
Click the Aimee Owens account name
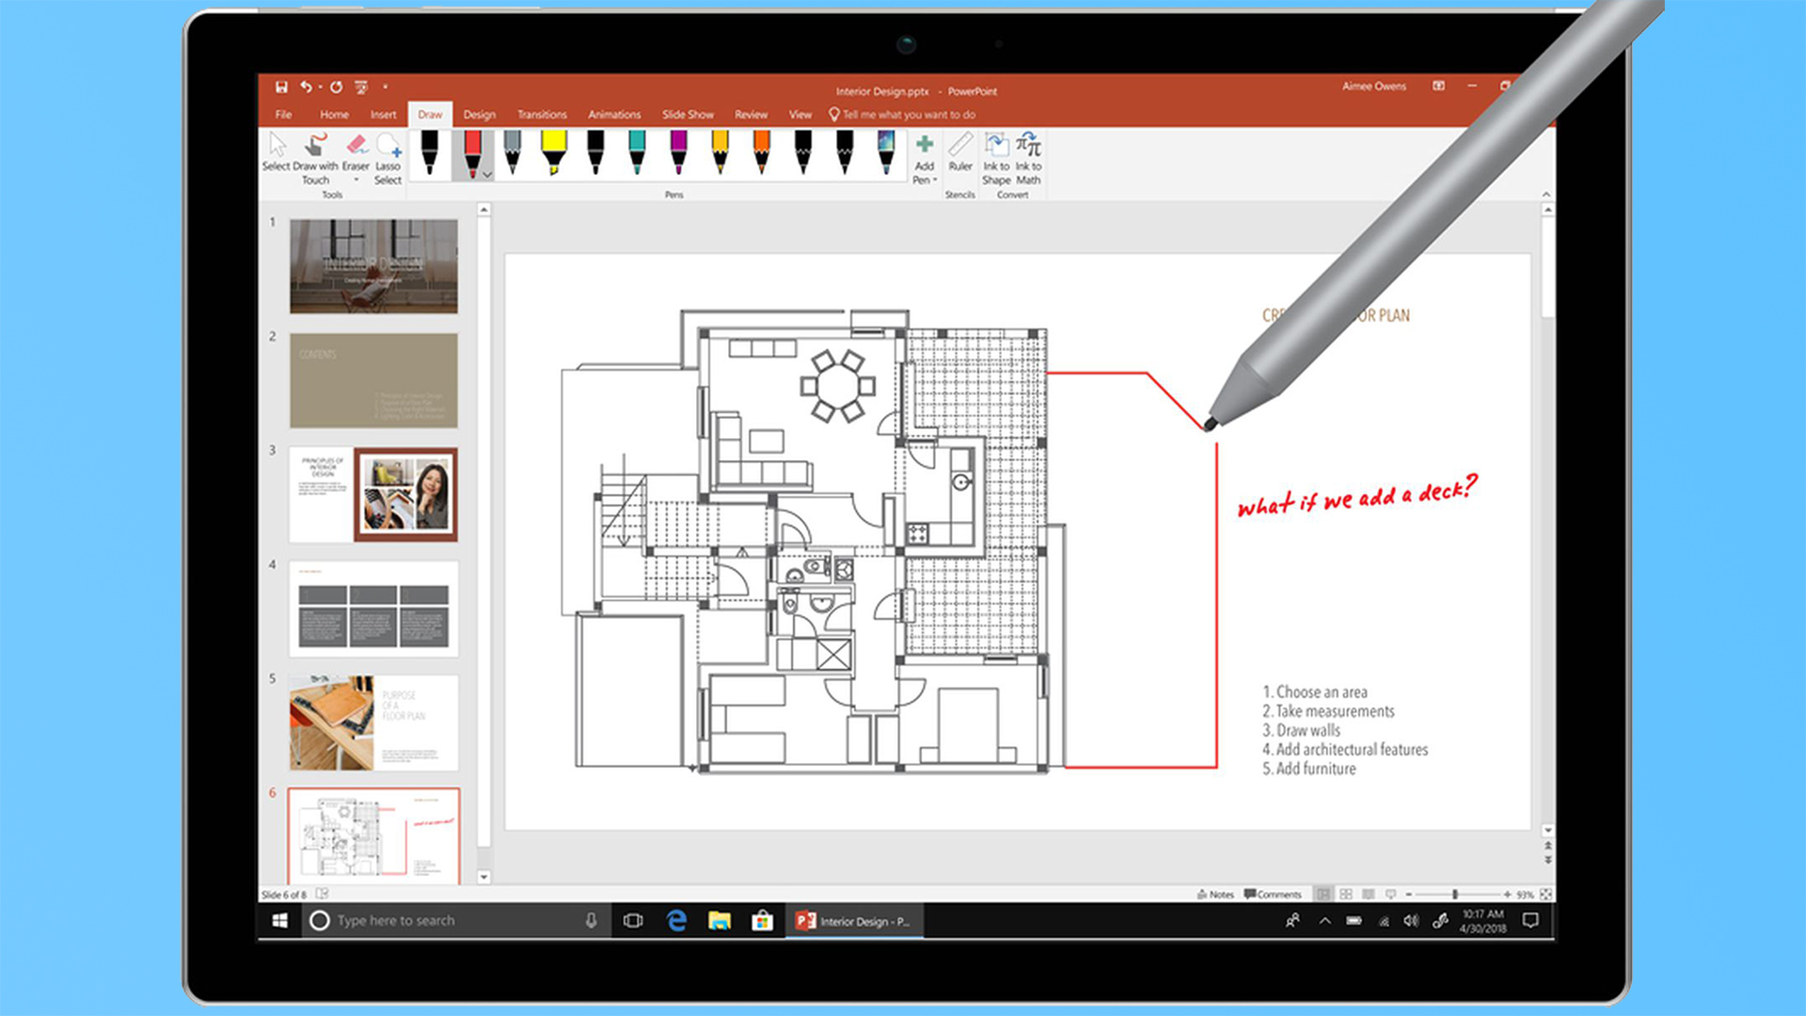click(1374, 87)
